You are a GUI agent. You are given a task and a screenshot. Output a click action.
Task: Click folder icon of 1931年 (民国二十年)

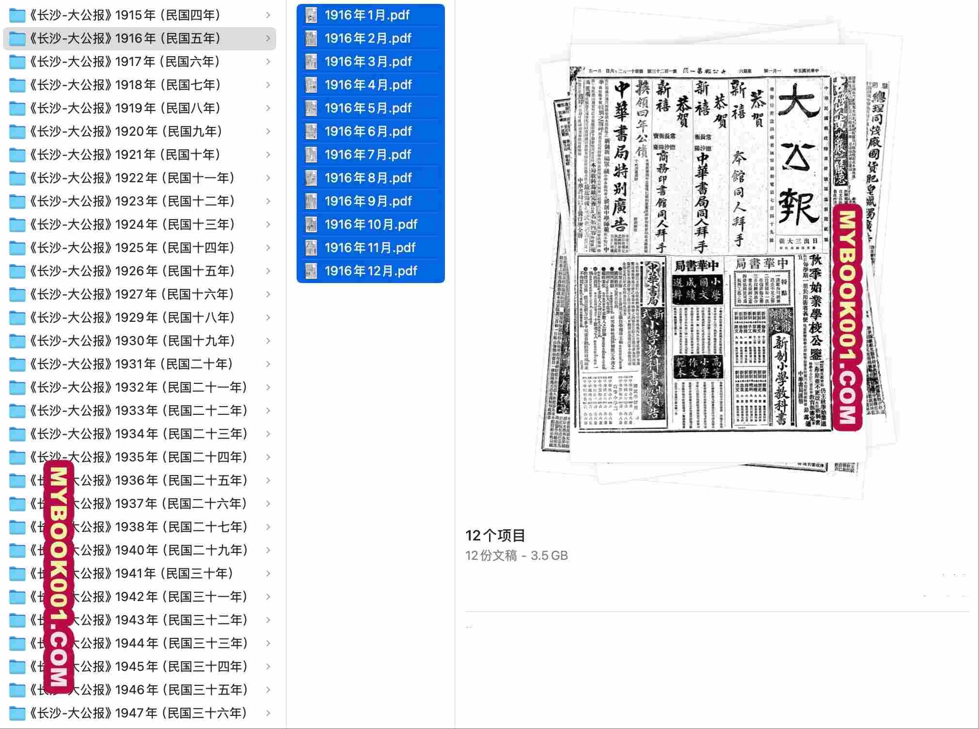pyautogui.click(x=17, y=364)
